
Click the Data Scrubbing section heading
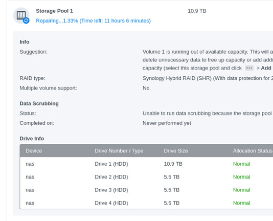point(39,103)
